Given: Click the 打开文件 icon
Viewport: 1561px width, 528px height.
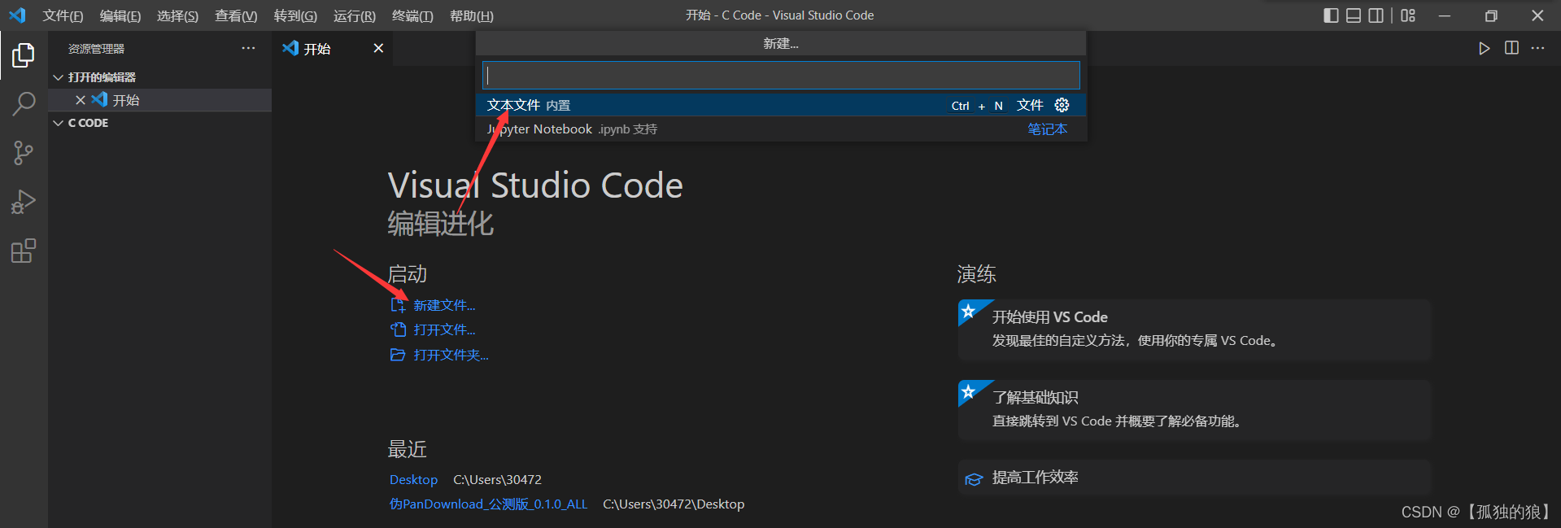Looking at the screenshot, I should point(398,329).
